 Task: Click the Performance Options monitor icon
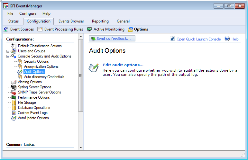point(14,97)
